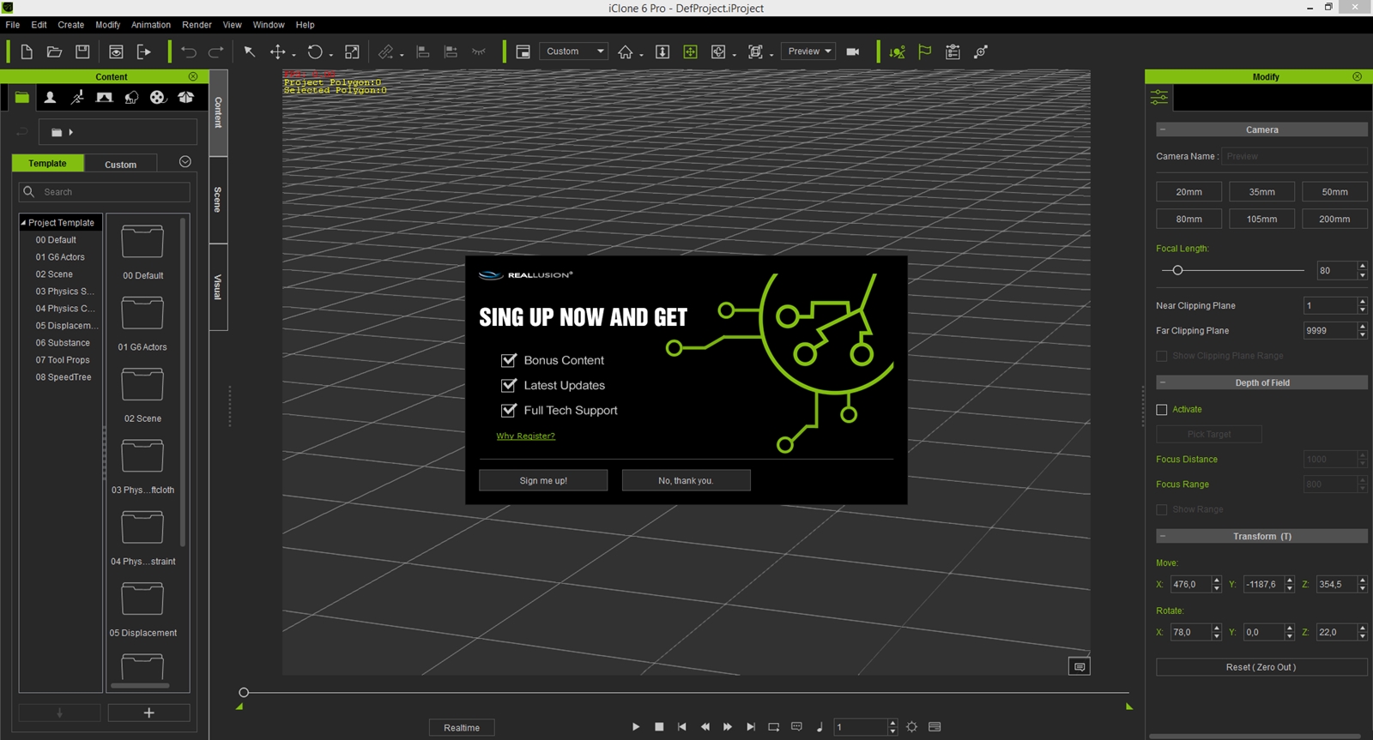The width and height of the screenshot is (1373, 740).
Task: Click the viewport mini message icon
Action: tap(1080, 666)
